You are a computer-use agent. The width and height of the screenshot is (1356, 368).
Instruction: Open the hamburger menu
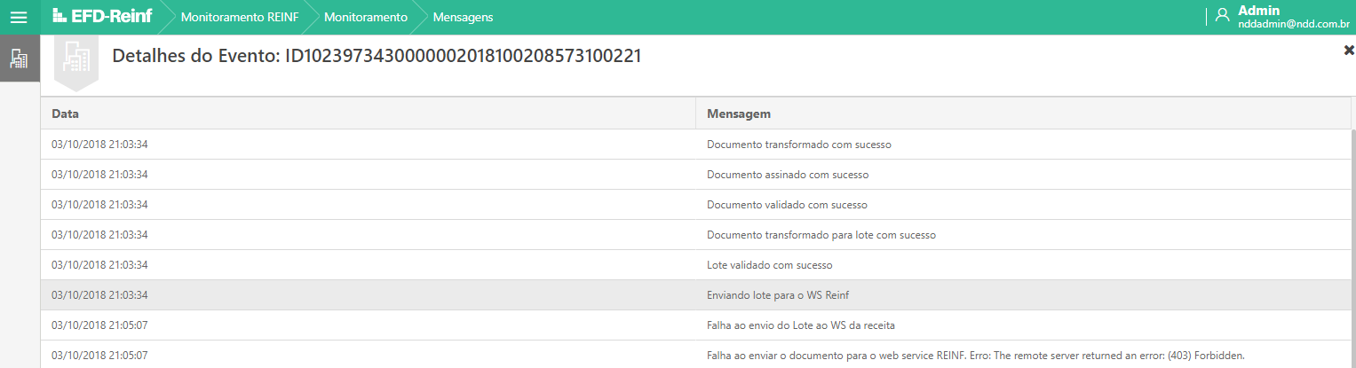pos(19,17)
